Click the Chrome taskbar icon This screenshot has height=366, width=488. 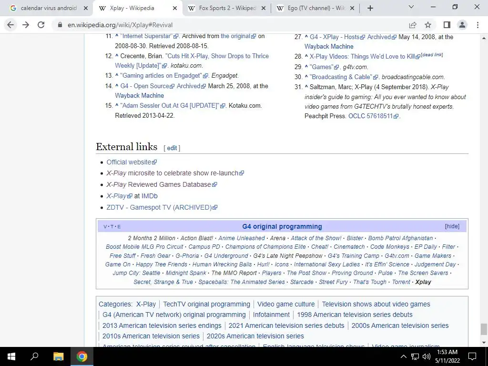pos(82,356)
